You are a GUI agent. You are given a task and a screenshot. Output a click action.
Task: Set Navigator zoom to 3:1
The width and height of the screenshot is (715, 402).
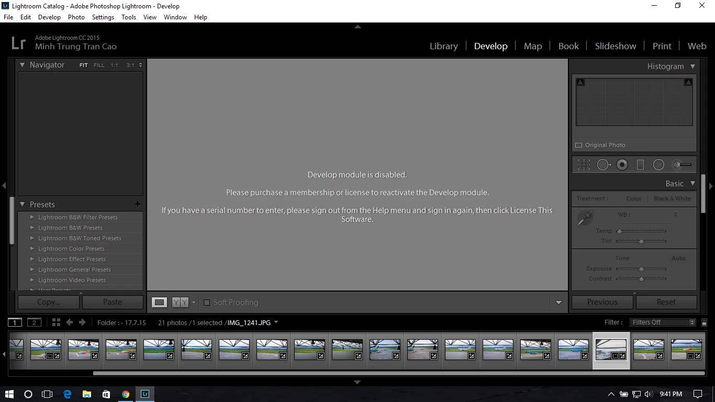[x=130, y=65]
